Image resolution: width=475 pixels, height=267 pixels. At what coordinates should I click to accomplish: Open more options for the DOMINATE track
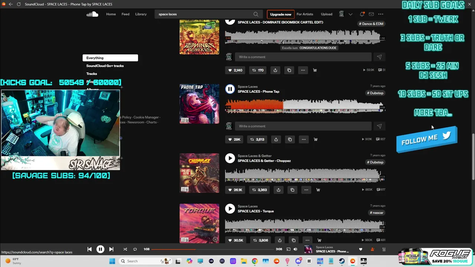303,70
